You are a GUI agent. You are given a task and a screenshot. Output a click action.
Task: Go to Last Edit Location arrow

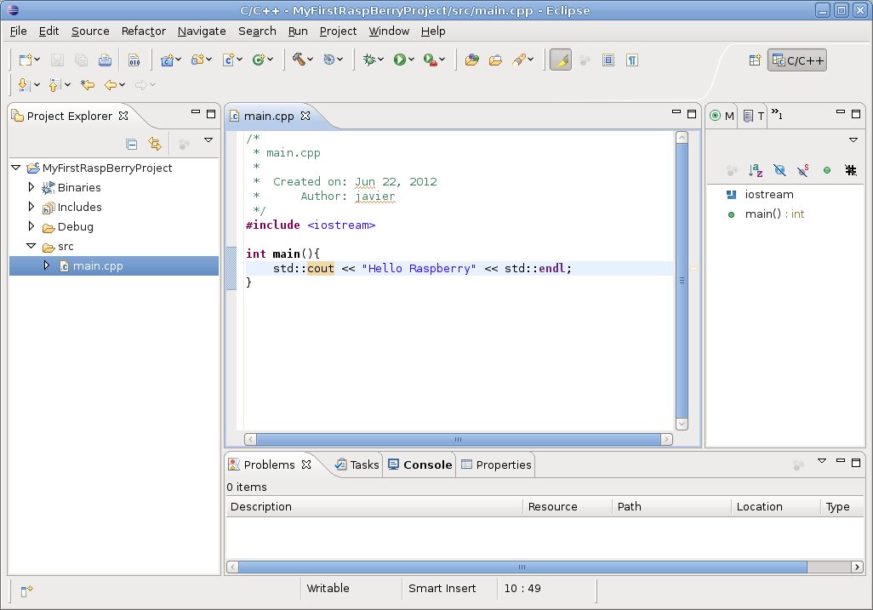click(88, 84)
